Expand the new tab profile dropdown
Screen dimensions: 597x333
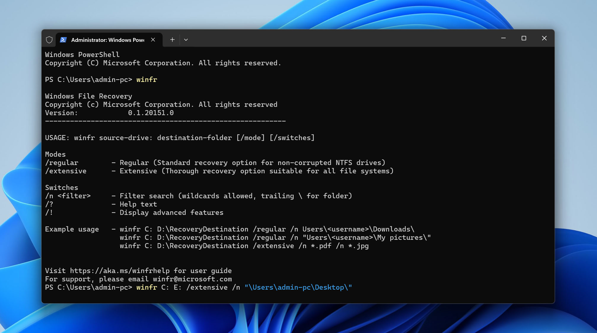(186, 40)
